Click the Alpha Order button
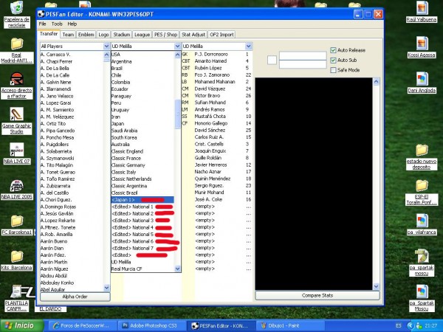The height and width of the screenshot is (332, 443). [x=75, y=297]
